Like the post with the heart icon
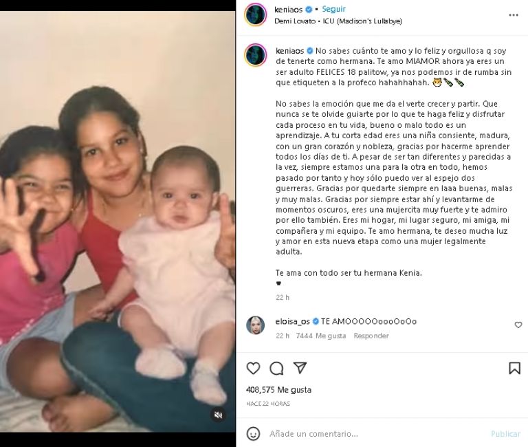The image size is (528, 447). point(253,368)
